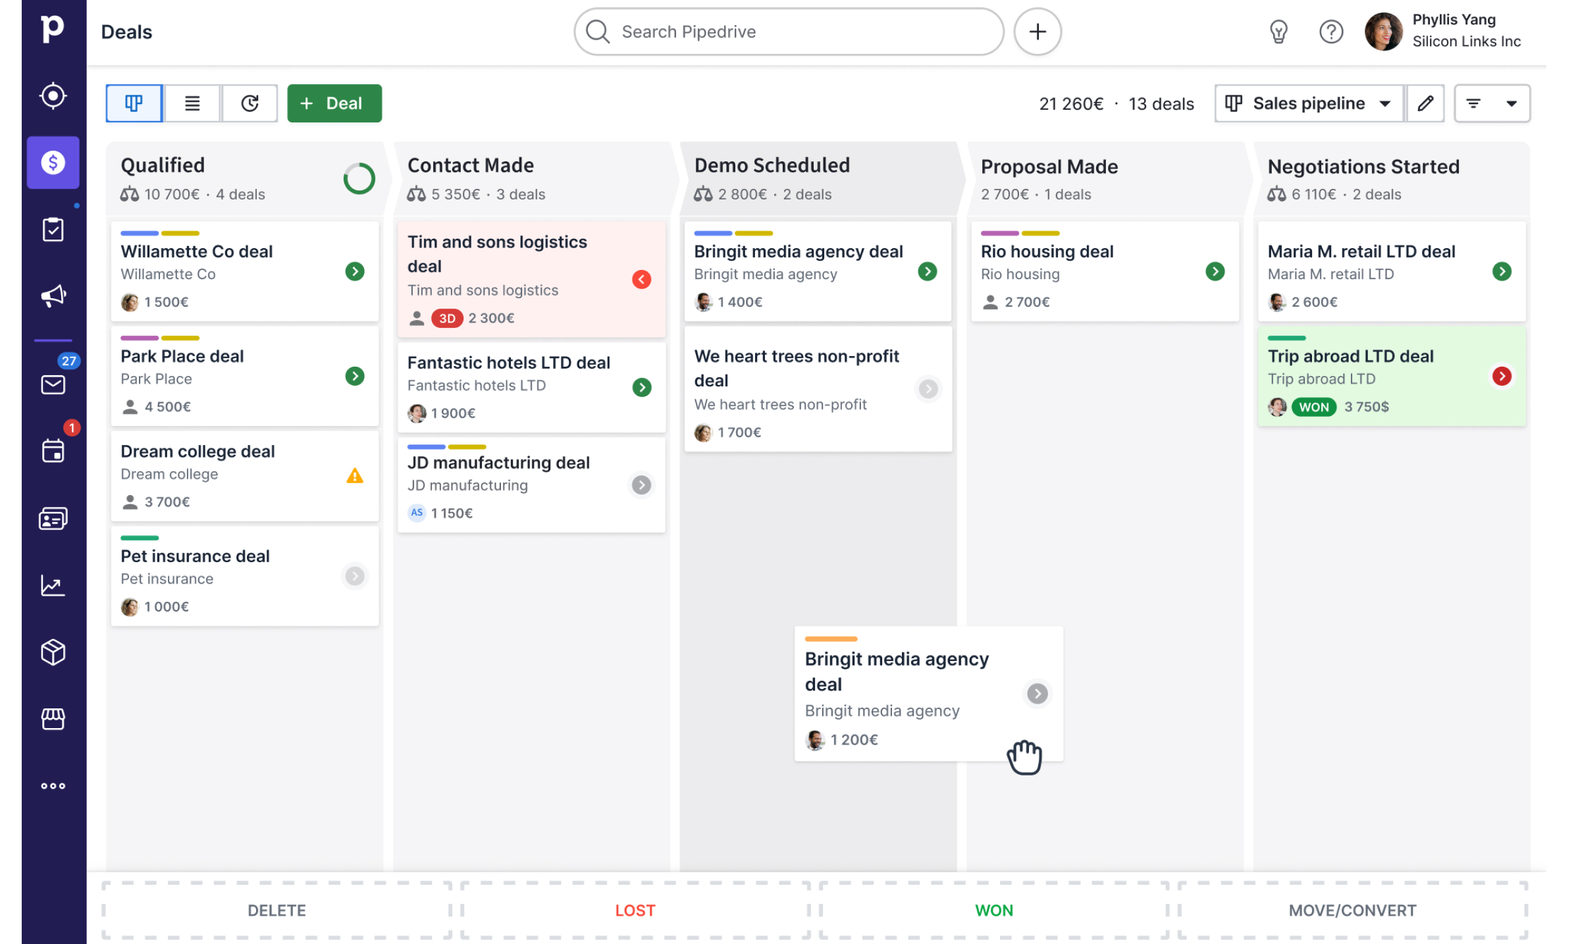
Task: Click We heart trees grey activity arrow
Action: tap(928, 388)
